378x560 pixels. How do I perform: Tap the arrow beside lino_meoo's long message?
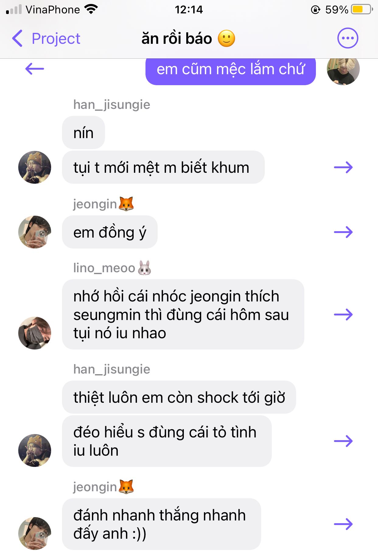pyautogui.click(x=343, y=314)
